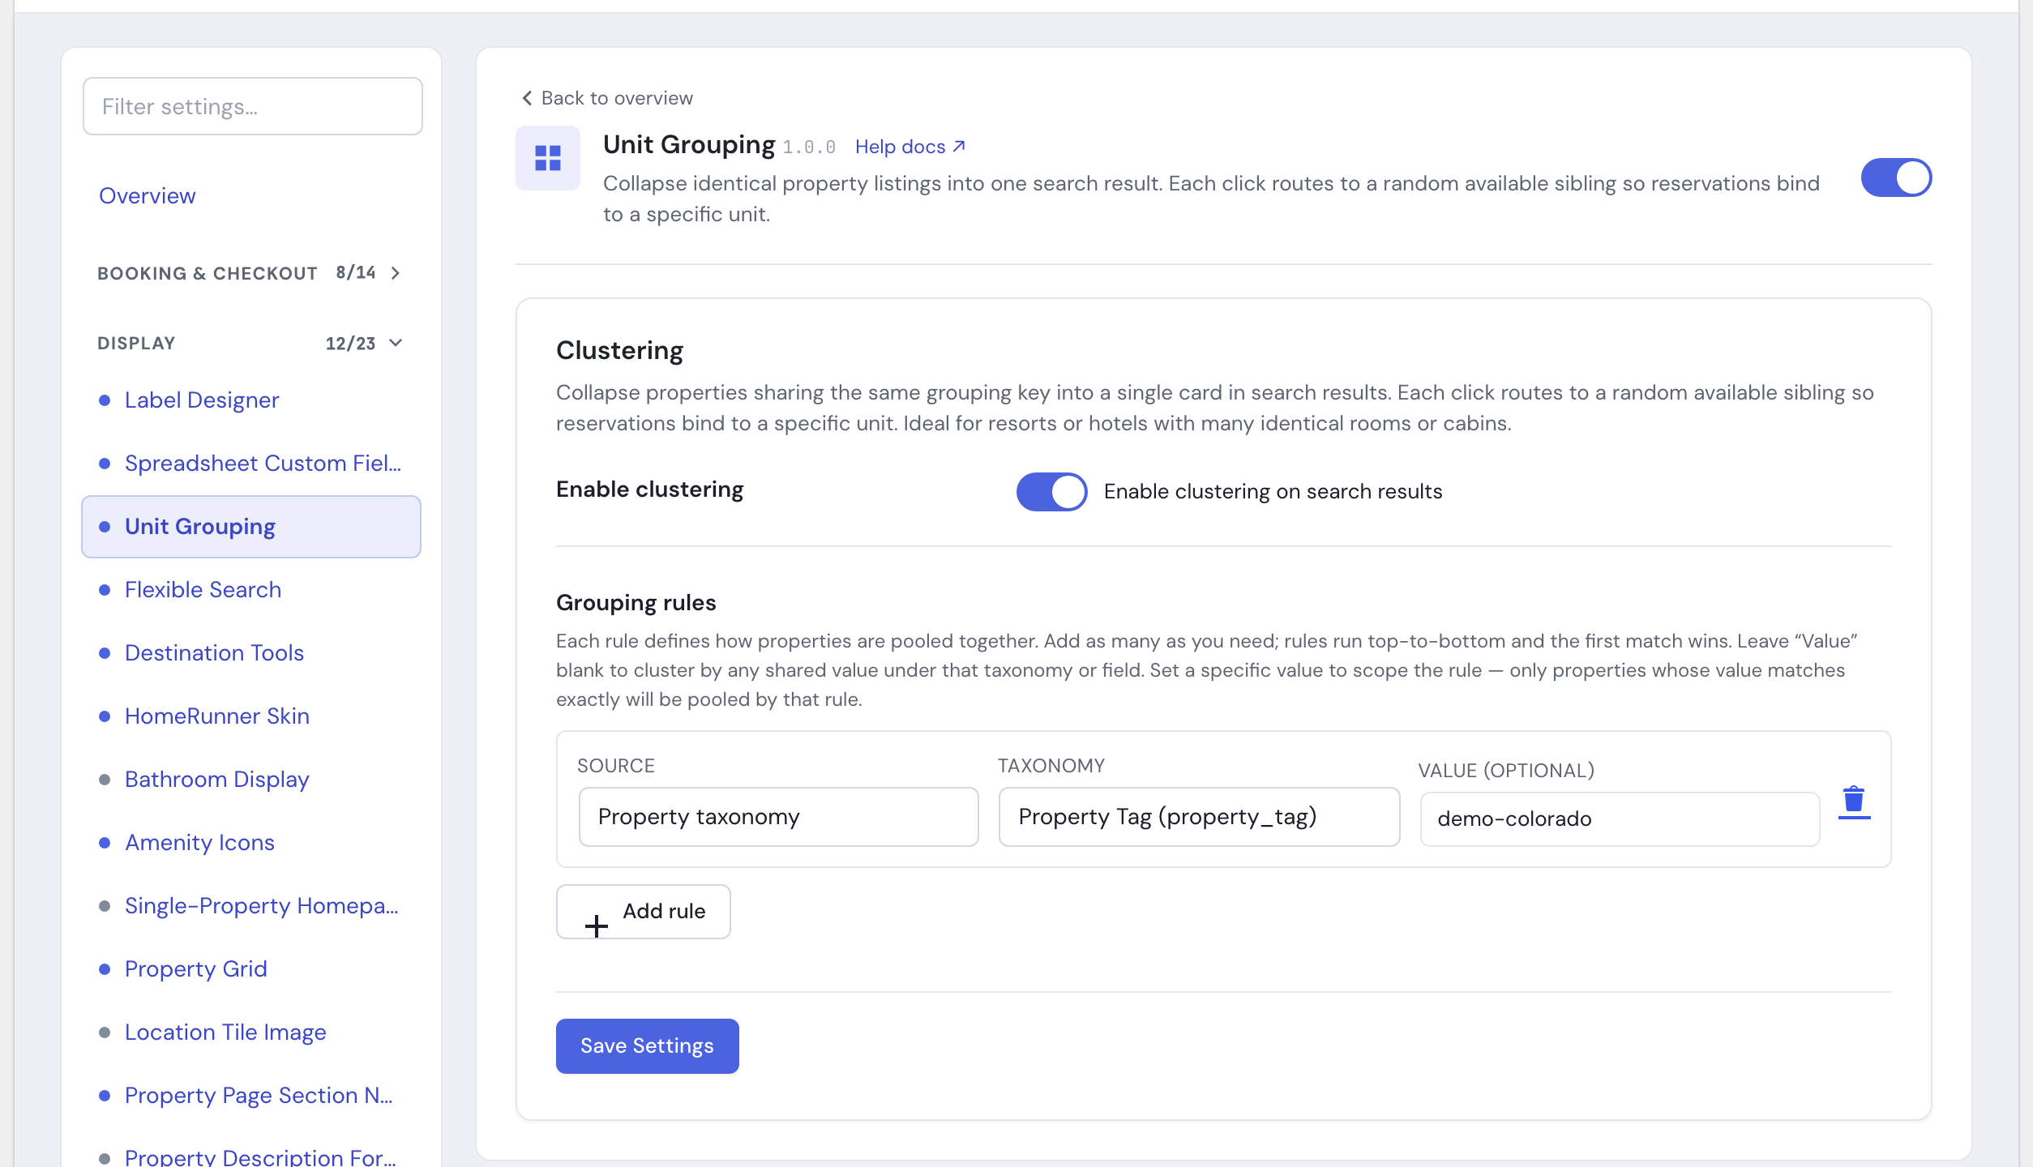Click the Enable clustering on search results label
The width and height of the screenshot is (2033, 1167).
(x=1273, y=492)
